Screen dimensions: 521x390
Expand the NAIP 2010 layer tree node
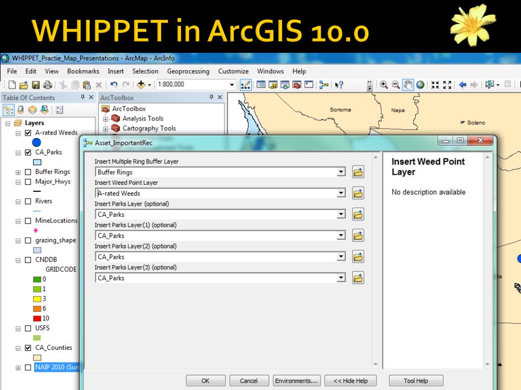pos(18,368)
